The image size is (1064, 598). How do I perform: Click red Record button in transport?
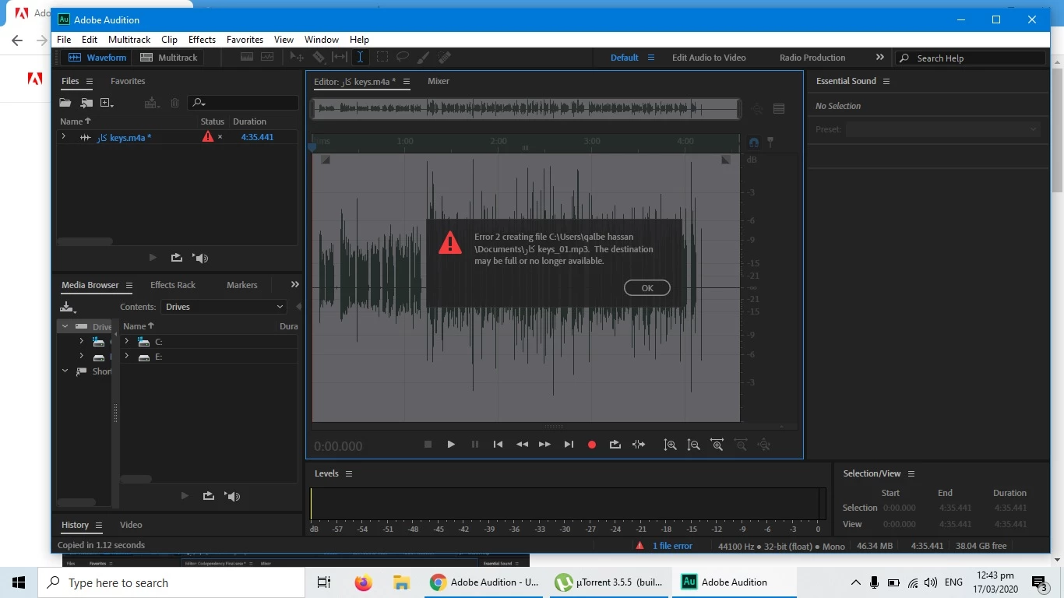pos(592,445)
